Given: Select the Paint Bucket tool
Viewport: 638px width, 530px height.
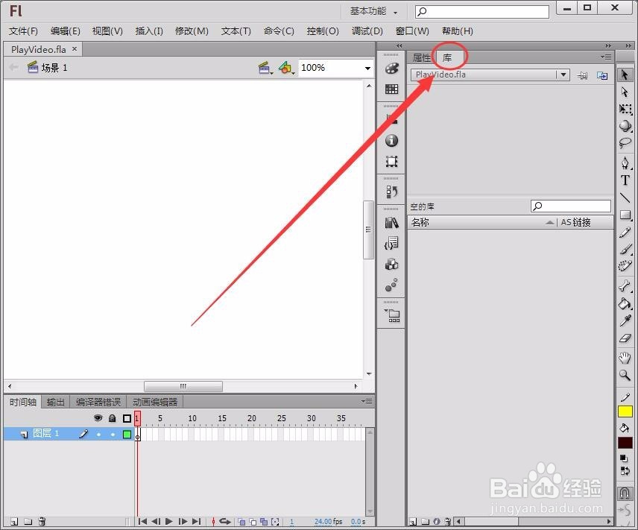Looking at the screenshot, I should [625, 303].
